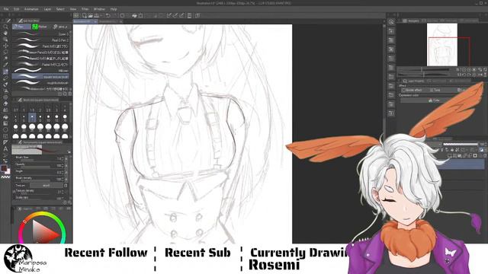Open the Window menu

pos(99,9)
